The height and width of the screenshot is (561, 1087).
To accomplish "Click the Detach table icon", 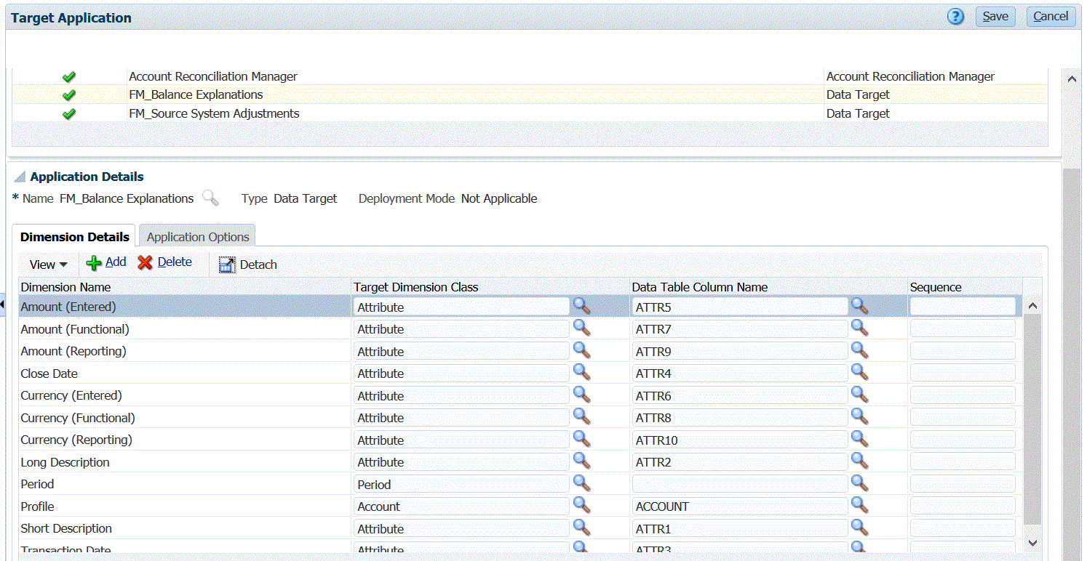I will [x=228, y=265].
